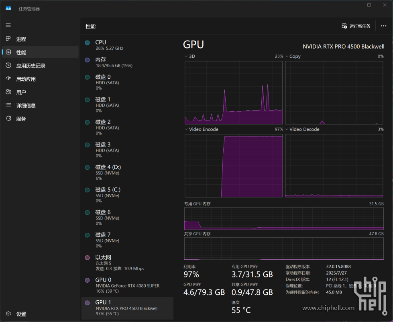Click the 设置 gear icon
The width and height of the screenshot is (393, 322).
8,314
